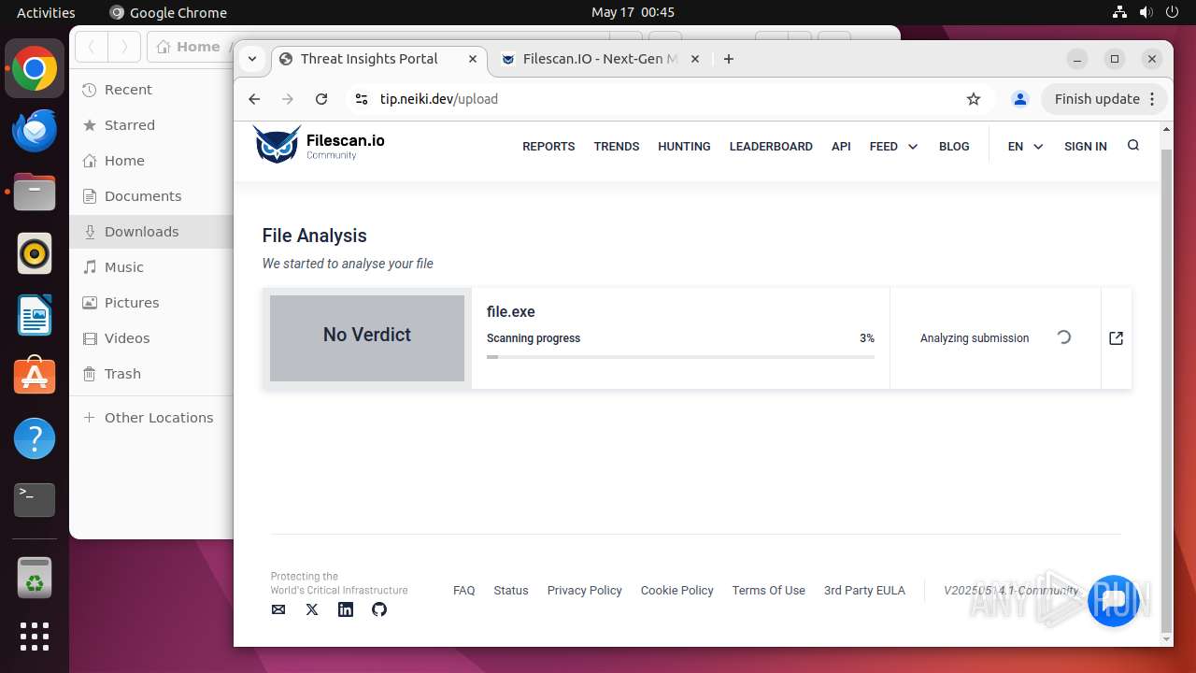Open the Privacy Policy link
Viewport: 1196px width, 673px height.
[x=584, y=591]
